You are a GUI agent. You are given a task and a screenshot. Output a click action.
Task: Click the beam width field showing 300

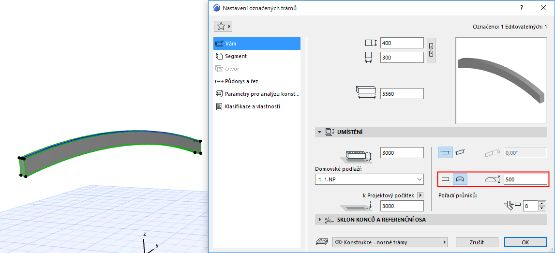tap(402, 57)
